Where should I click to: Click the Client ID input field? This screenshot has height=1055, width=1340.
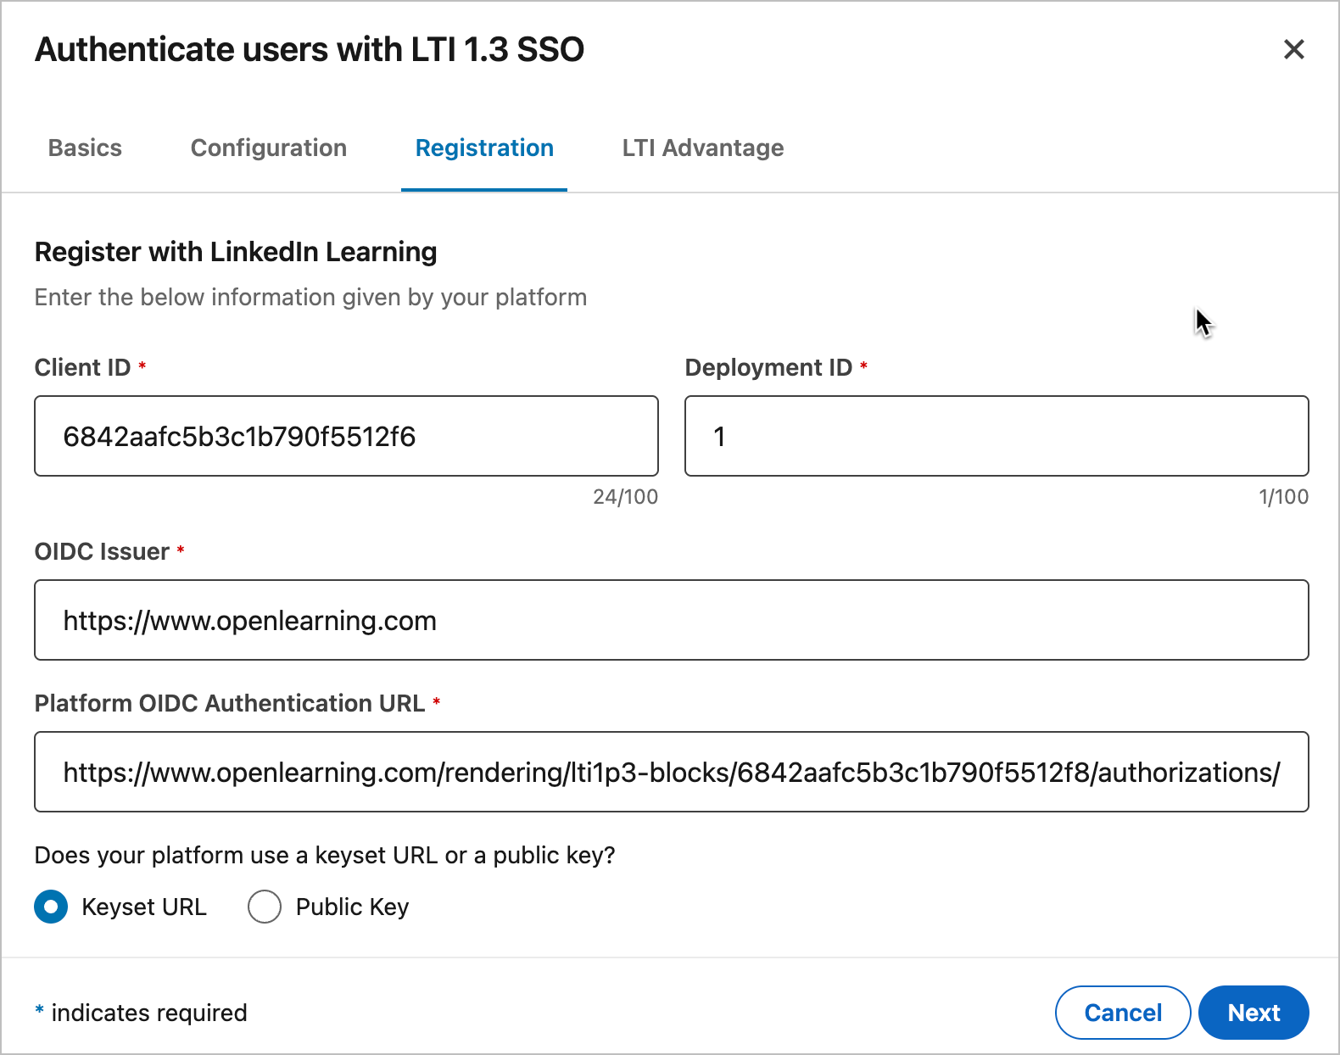coord(346,436)
